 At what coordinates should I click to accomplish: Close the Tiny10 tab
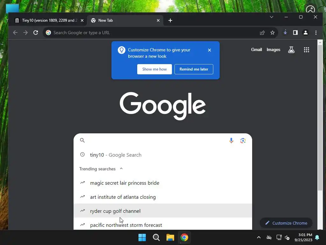82,20
